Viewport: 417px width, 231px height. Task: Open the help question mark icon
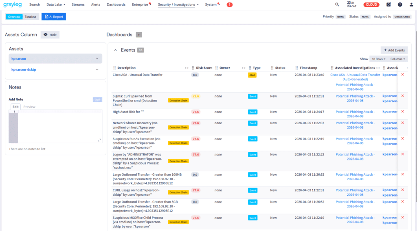[x=400, y=4]
